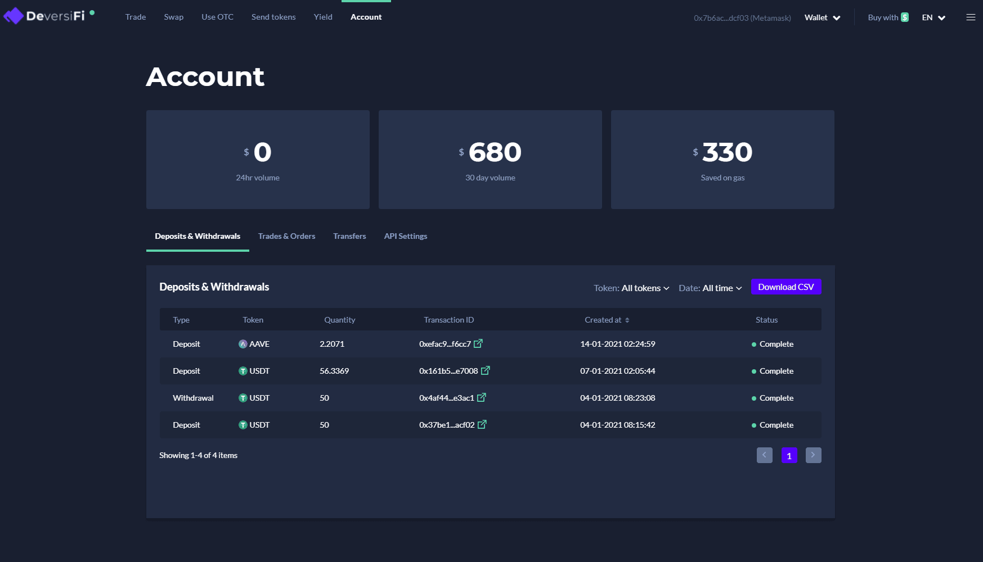Click the Status column header
Screen dimensions: 983x562
tap(766, 320)
